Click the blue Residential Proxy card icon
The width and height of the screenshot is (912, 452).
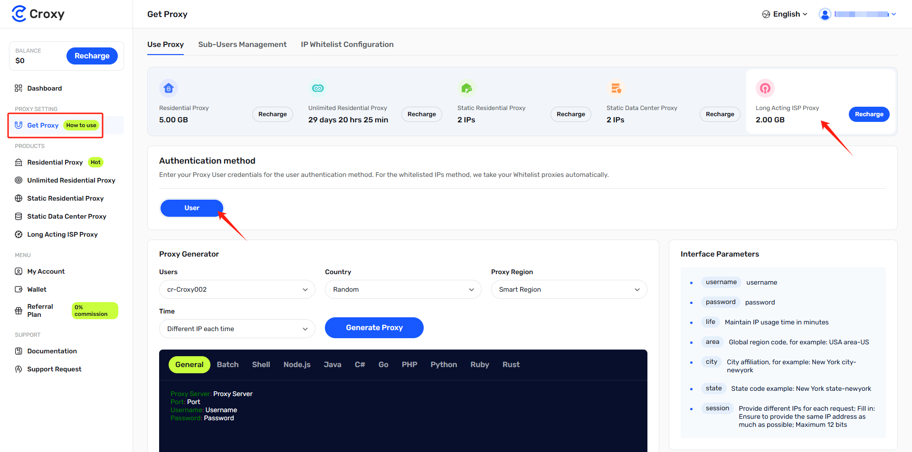(169, 88)
